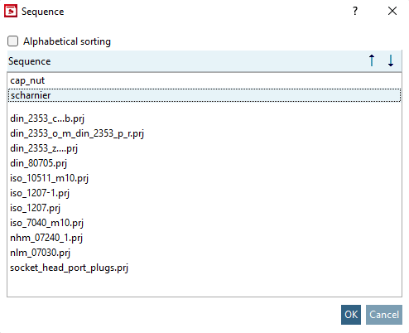
Task: Pick din_80705.prj from the sequence list
Action: tap(204, 163)
